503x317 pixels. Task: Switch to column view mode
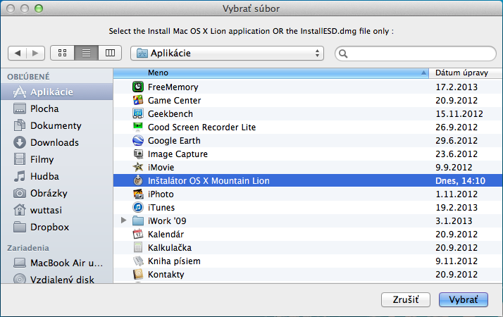pyautogui.click(x=108, y=53)
